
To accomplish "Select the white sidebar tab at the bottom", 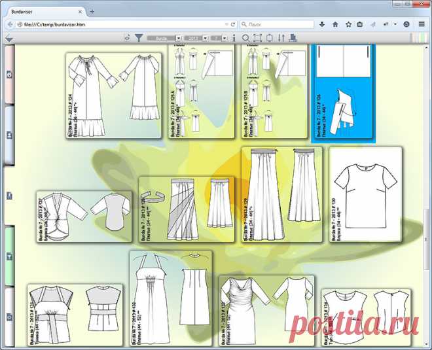I will pos(9,317).
